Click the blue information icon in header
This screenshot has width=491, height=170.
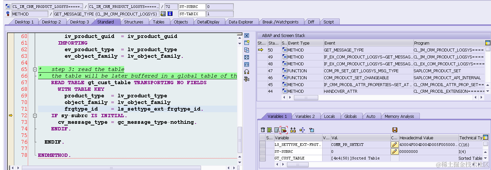[170, 14]
